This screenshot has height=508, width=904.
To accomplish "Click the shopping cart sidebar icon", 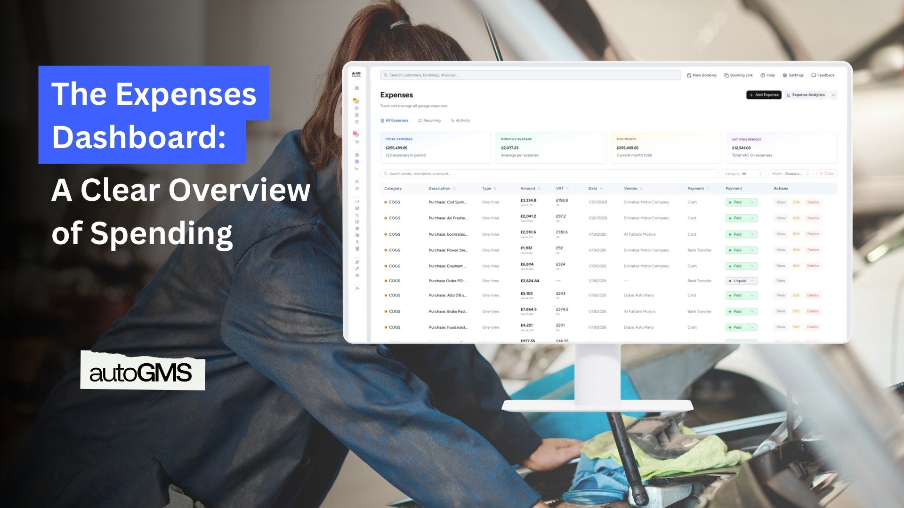I will (357, 142).
